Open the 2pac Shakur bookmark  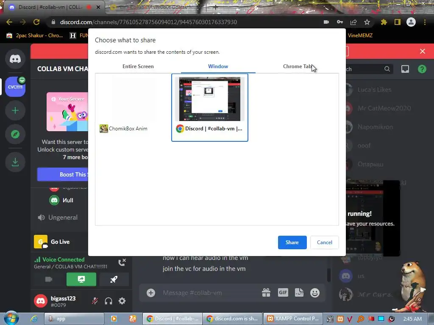(35, 36)
